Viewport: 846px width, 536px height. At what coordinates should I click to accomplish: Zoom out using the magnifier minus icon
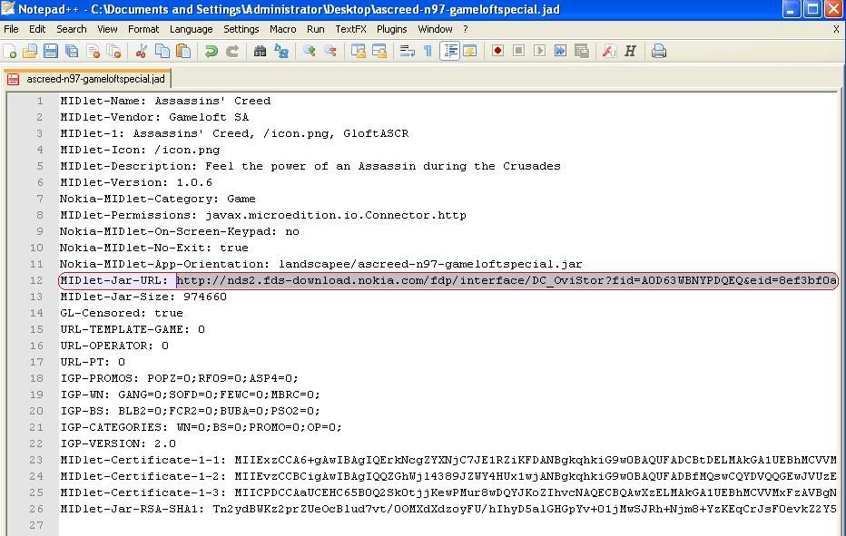(330, 51)
